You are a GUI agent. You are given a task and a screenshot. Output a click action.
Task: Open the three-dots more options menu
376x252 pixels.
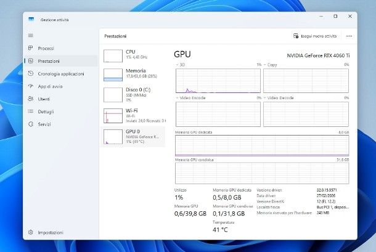349,36
